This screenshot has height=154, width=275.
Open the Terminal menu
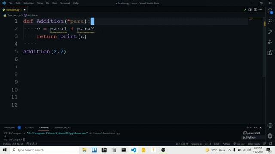[x=65, y=3]
